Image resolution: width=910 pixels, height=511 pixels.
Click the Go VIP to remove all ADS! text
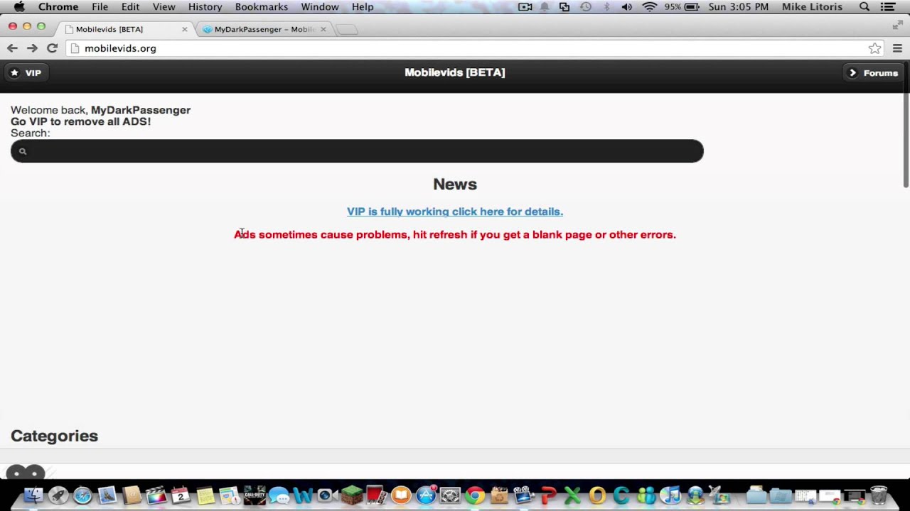pos(80,121)
